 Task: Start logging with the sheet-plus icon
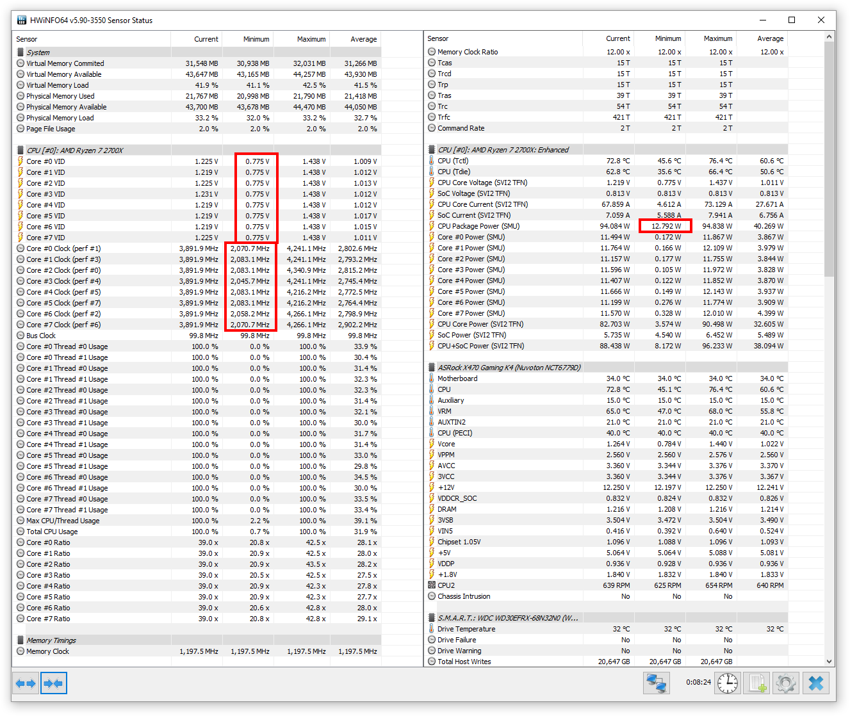click(x=757, y=683)
